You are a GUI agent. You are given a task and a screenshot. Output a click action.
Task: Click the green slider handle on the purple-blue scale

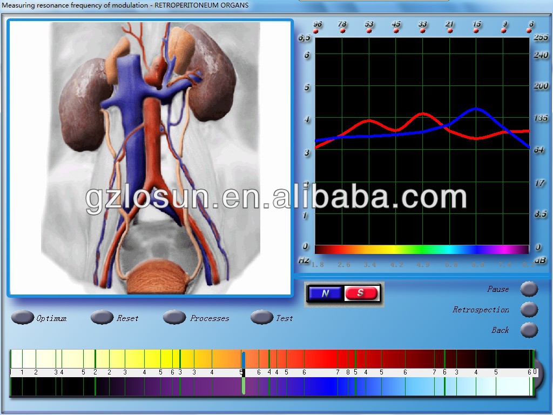pos(244,385)
